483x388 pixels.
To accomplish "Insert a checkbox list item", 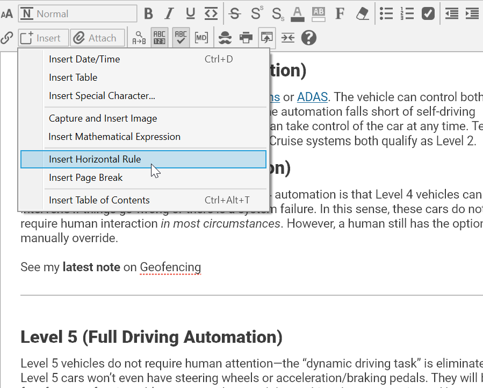I will coord(428,13).
